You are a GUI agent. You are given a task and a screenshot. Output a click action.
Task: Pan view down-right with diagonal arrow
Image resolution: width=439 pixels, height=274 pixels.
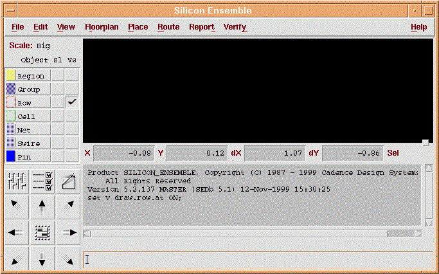click(68, 259)
